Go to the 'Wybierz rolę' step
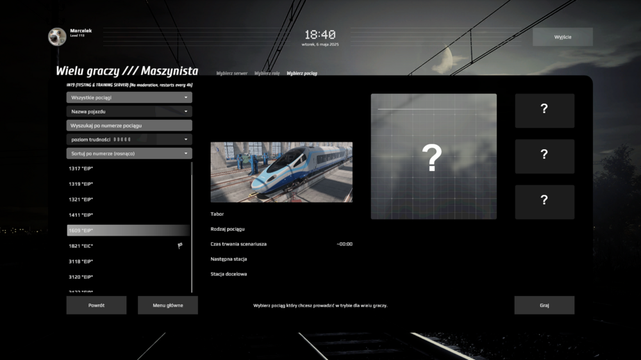 coord(267,73)
